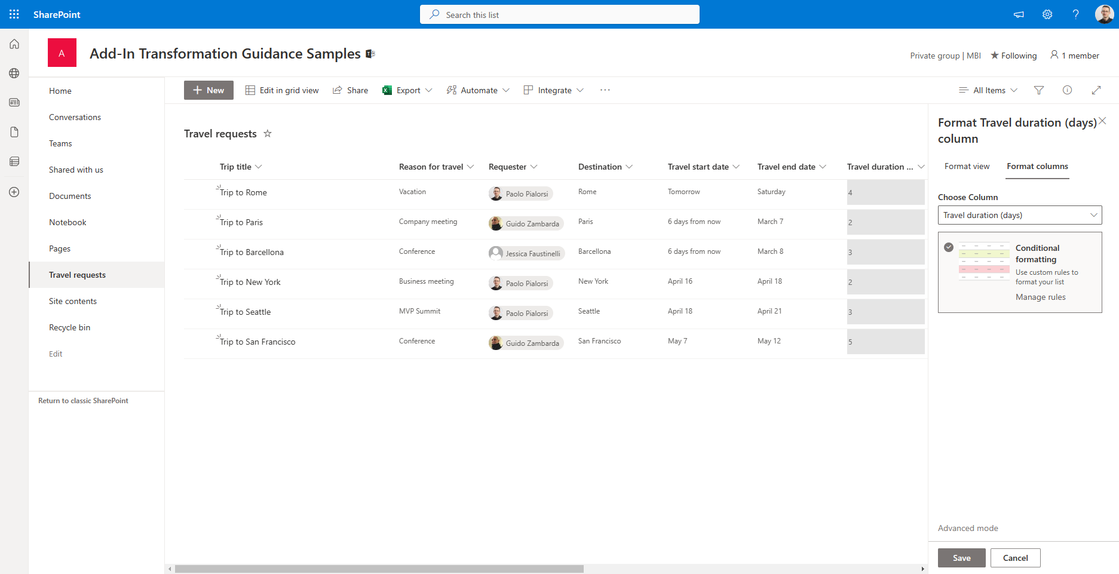Expand the All Items view selector

pyautogui.click(x=988, y=90)
